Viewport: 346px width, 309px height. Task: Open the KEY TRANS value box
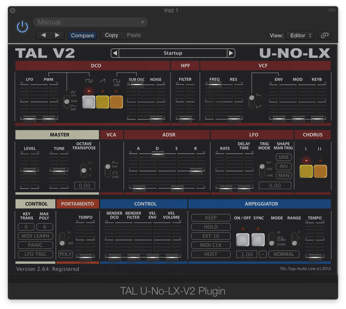(x=26, y=227)
